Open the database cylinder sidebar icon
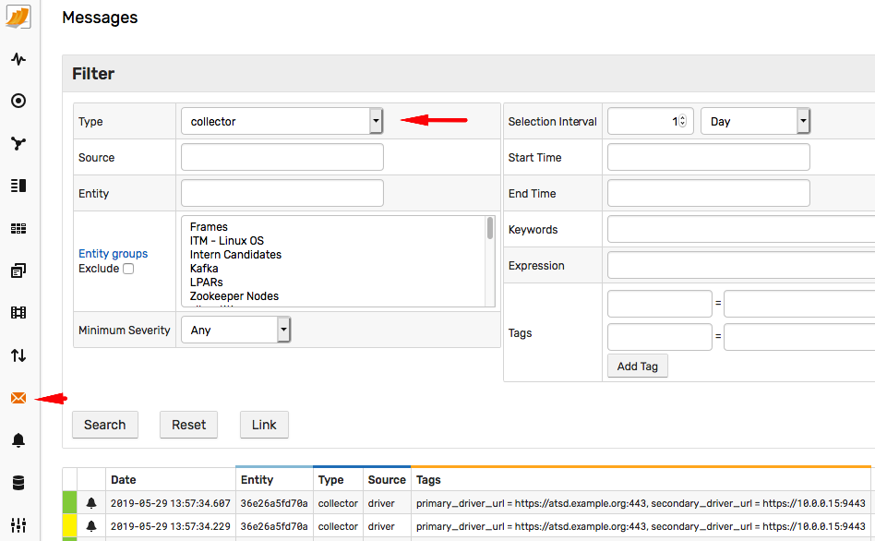 tap(18, 483)
